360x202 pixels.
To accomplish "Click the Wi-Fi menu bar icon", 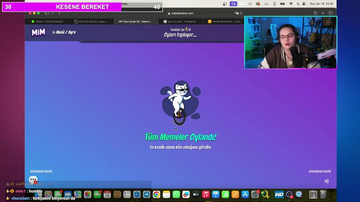I will (x=291, y=4).
